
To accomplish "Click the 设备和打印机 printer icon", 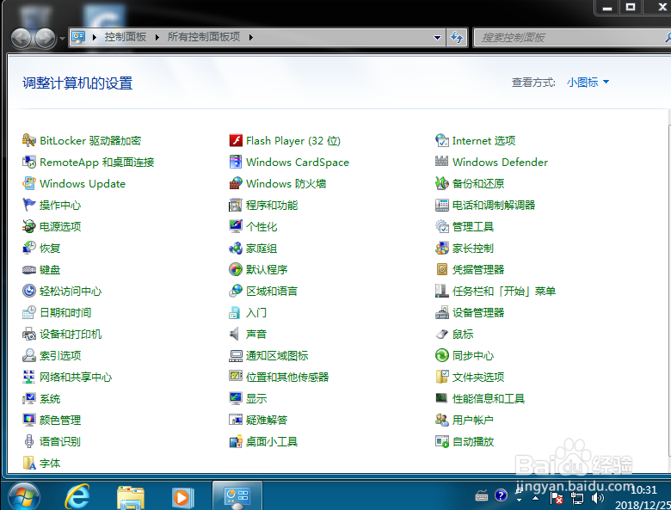I will [29, 334].
